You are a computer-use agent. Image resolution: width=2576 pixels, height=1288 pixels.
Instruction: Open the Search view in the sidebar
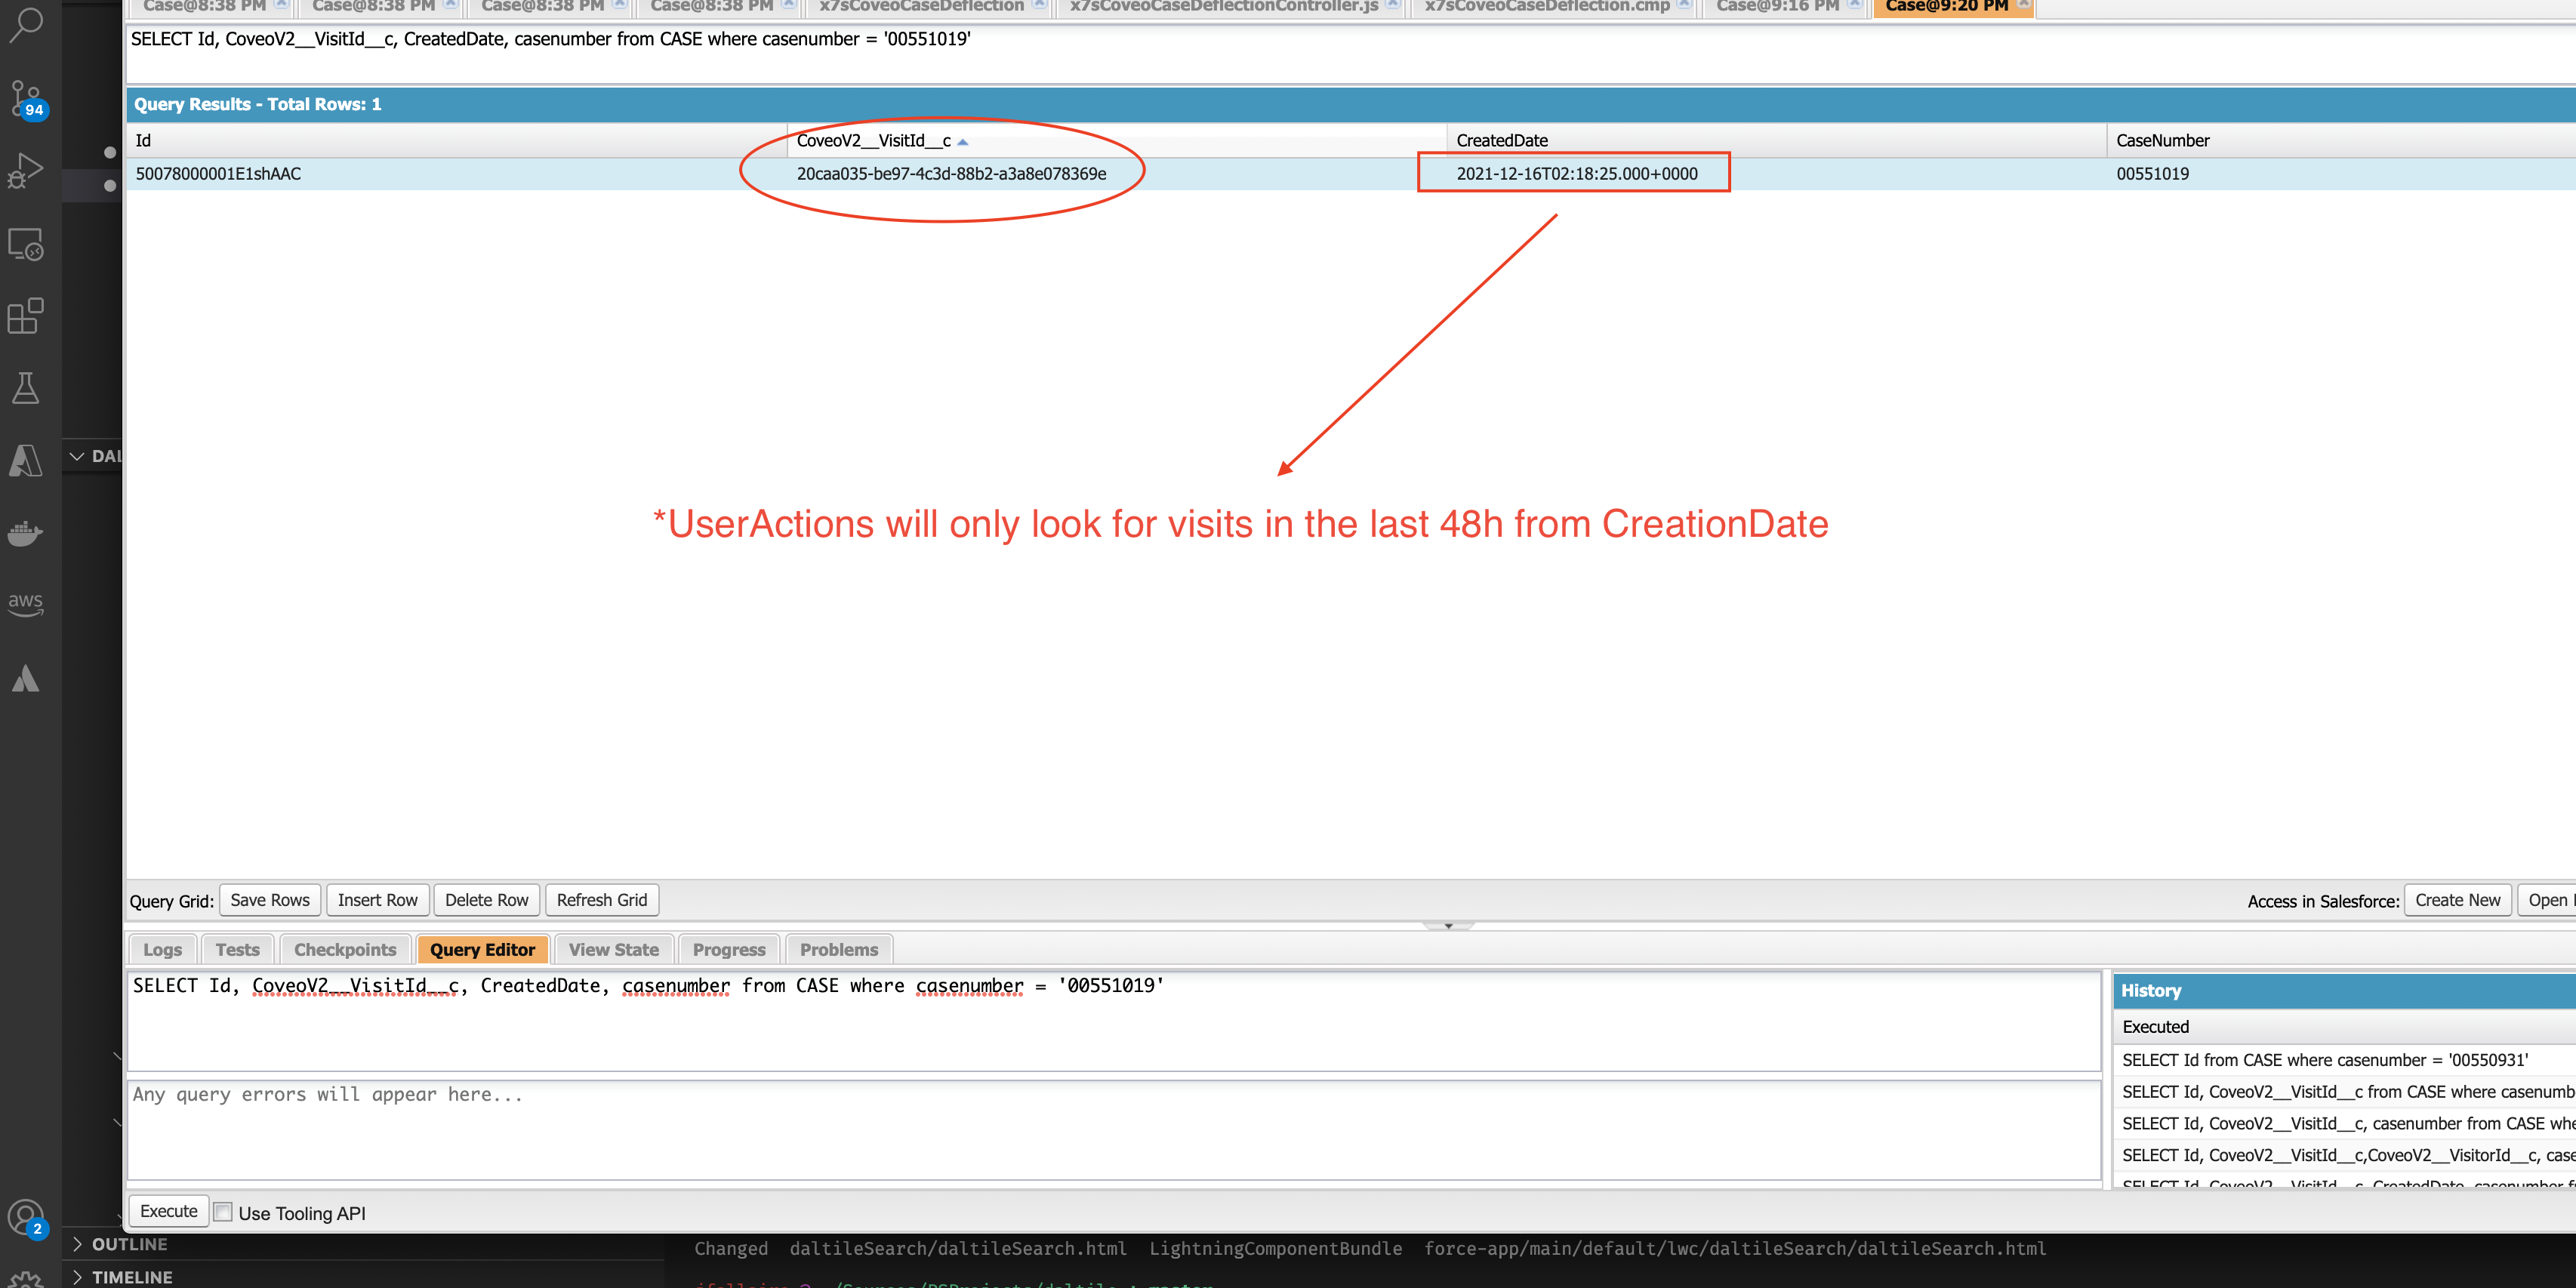click(x=26, y=25)
